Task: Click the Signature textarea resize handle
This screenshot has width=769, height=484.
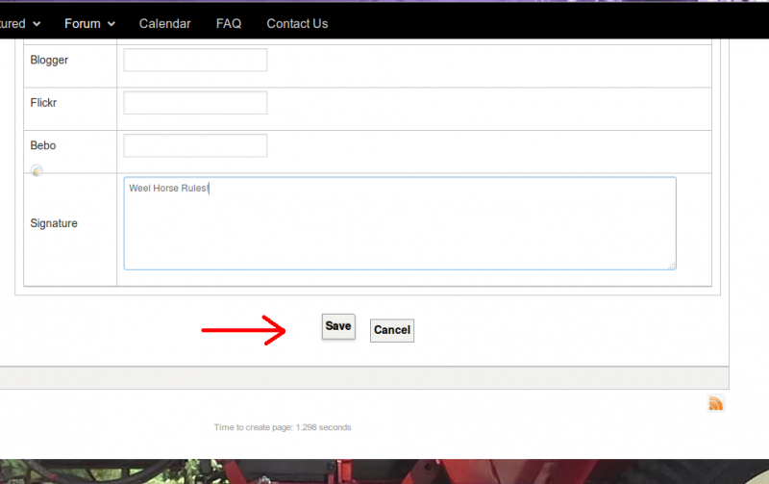Action: point(672,266)
